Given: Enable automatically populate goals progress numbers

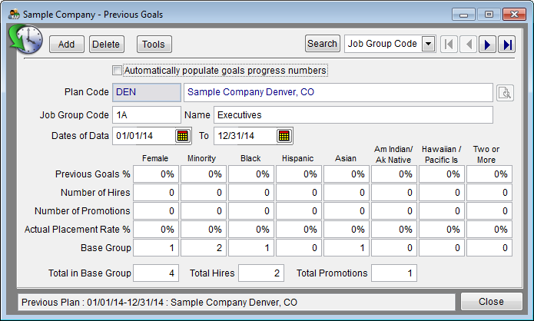Looking at the screenshot, I should tap(117, 71).
